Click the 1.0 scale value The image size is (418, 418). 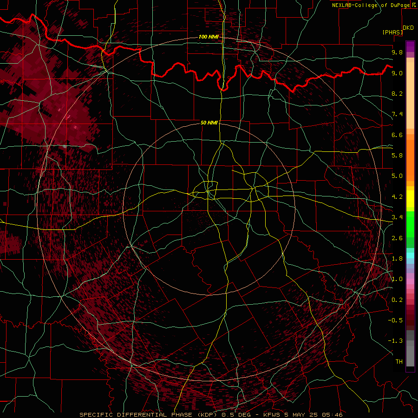[x=397, y=279]
